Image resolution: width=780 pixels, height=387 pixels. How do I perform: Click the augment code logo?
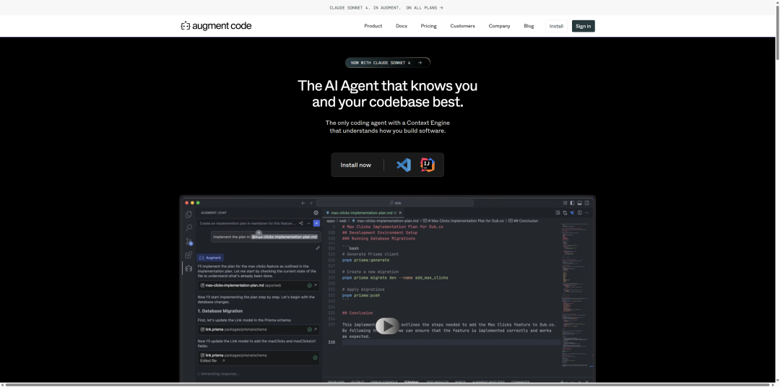tap(217, 26)
